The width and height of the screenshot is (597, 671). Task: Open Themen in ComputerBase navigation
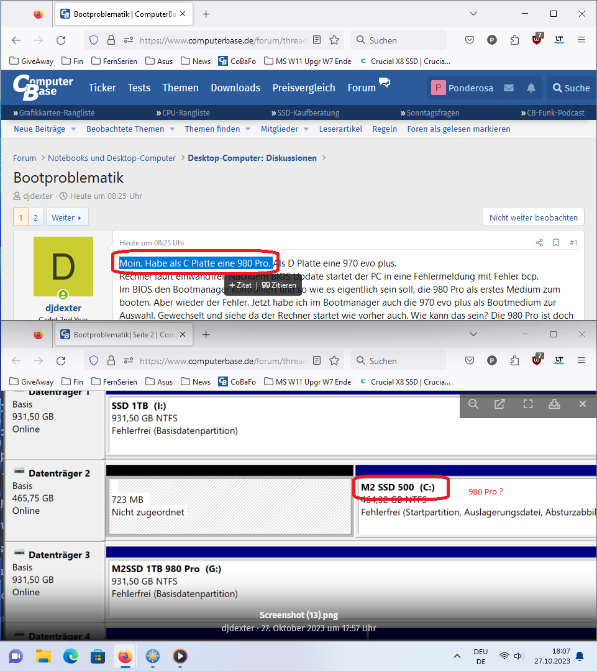(180, 88)
